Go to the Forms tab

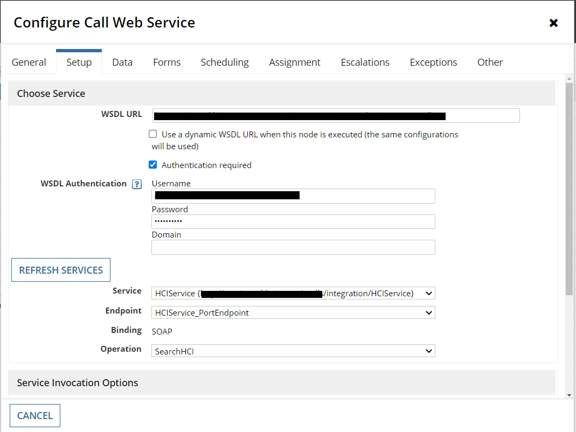click(x=167, y=62)
